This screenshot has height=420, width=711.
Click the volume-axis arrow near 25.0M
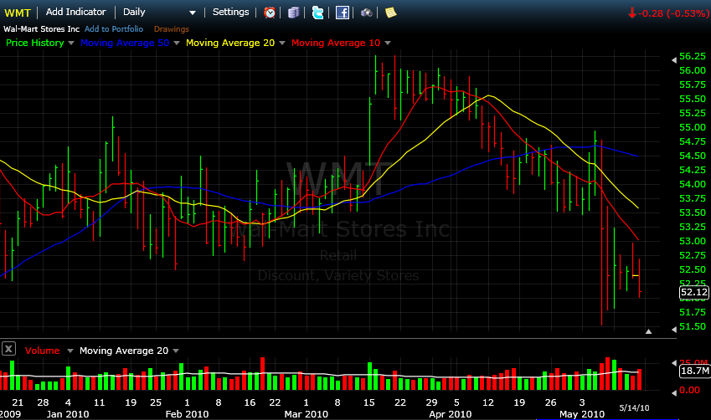(674, 363)
